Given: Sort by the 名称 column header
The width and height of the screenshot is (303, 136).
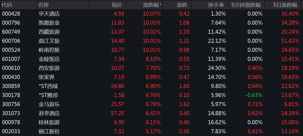Looking at the screenshot, I should [x=43, y=5].
